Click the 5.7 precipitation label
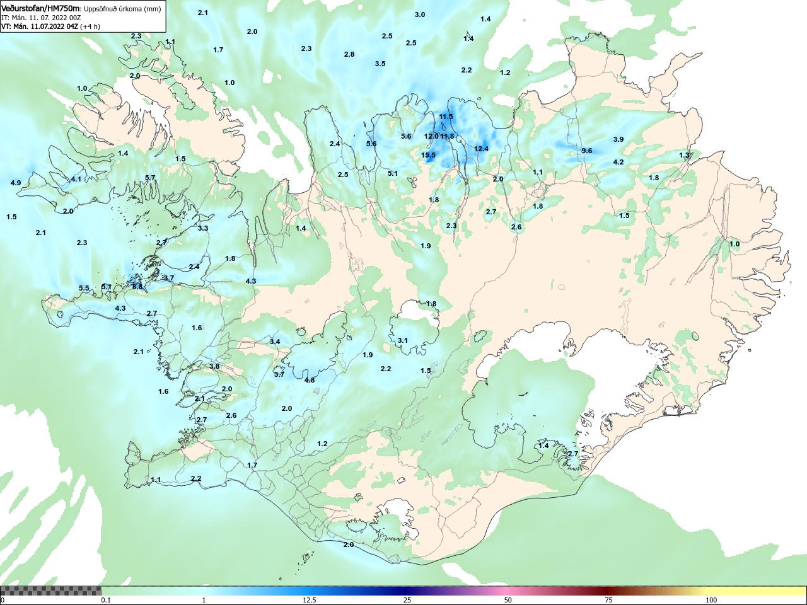Viewport: 807px width, 605px height. (150, 178)
